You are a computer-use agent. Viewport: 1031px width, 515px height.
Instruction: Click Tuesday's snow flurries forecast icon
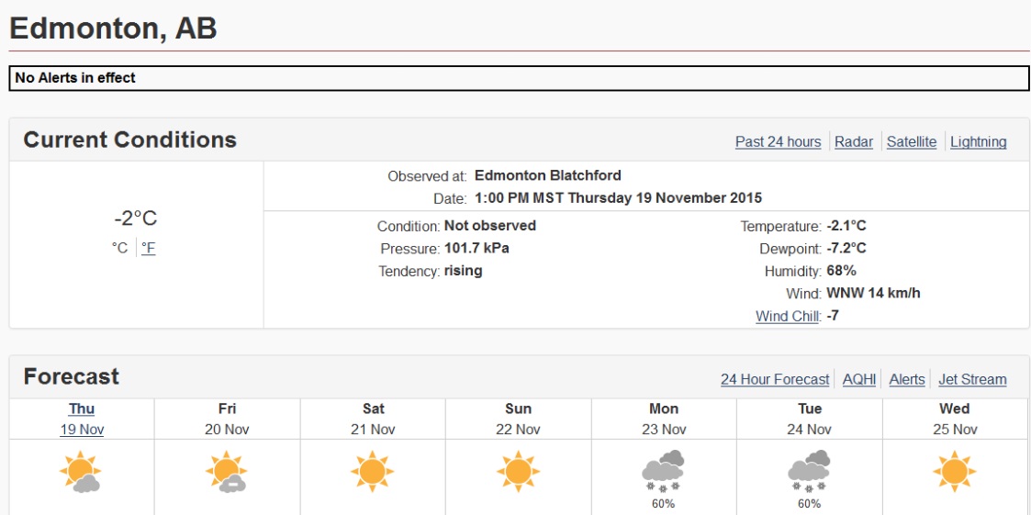(809, 470)
